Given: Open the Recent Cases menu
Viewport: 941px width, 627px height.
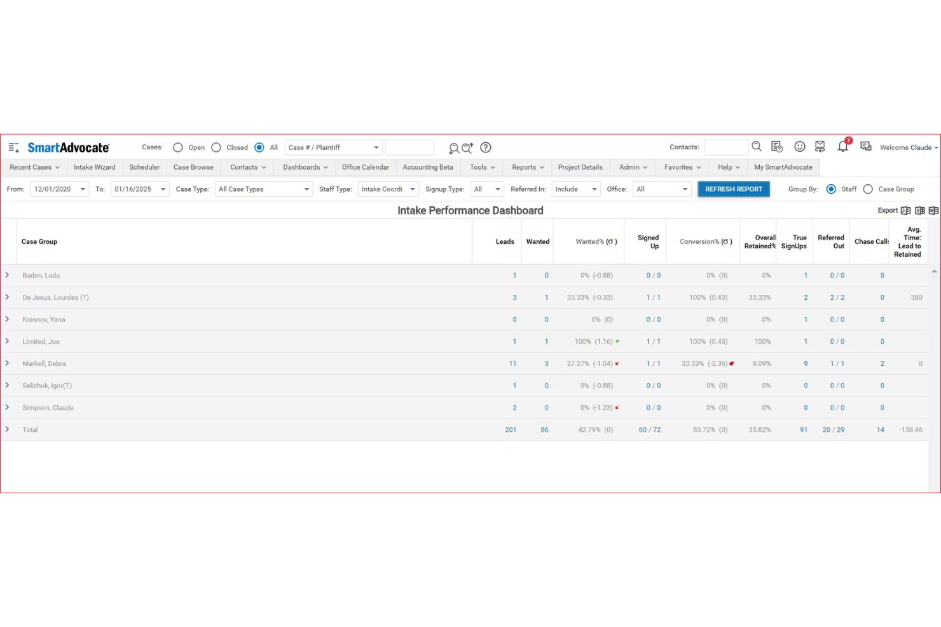Looking at the screenshot, I should click(34, 167).
